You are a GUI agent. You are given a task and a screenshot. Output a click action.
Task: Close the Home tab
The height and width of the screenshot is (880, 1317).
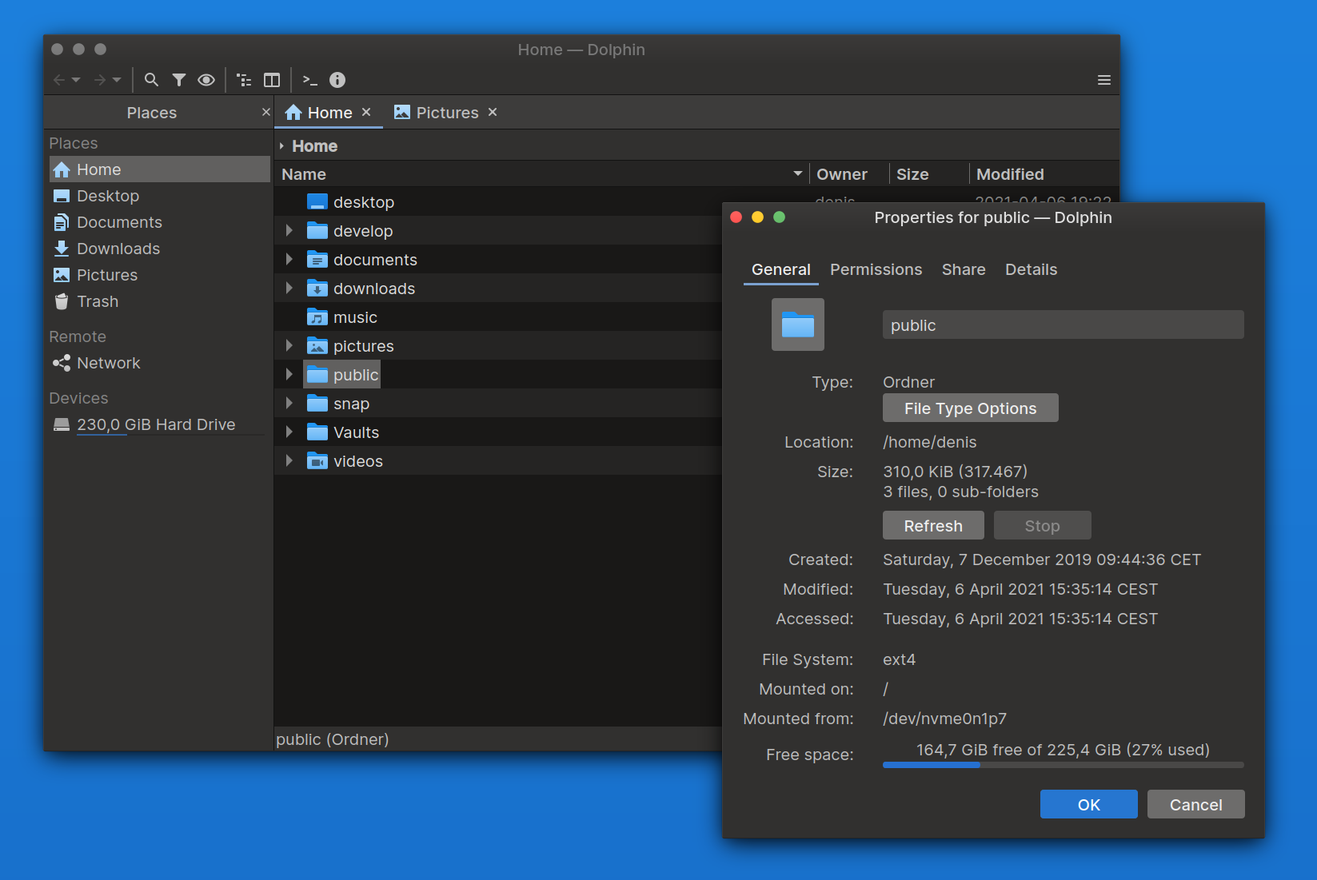(x=366, y=113)
